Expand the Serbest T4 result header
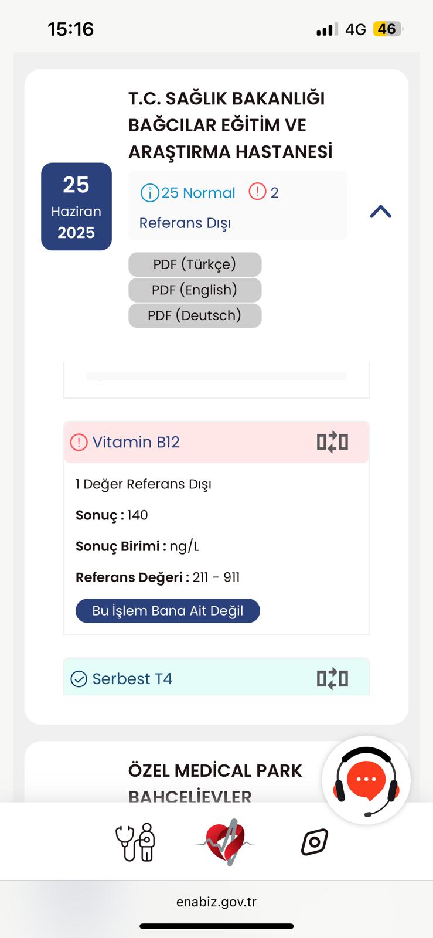The width and height of the screenshot is (433, 938). [x=216, y=677]
